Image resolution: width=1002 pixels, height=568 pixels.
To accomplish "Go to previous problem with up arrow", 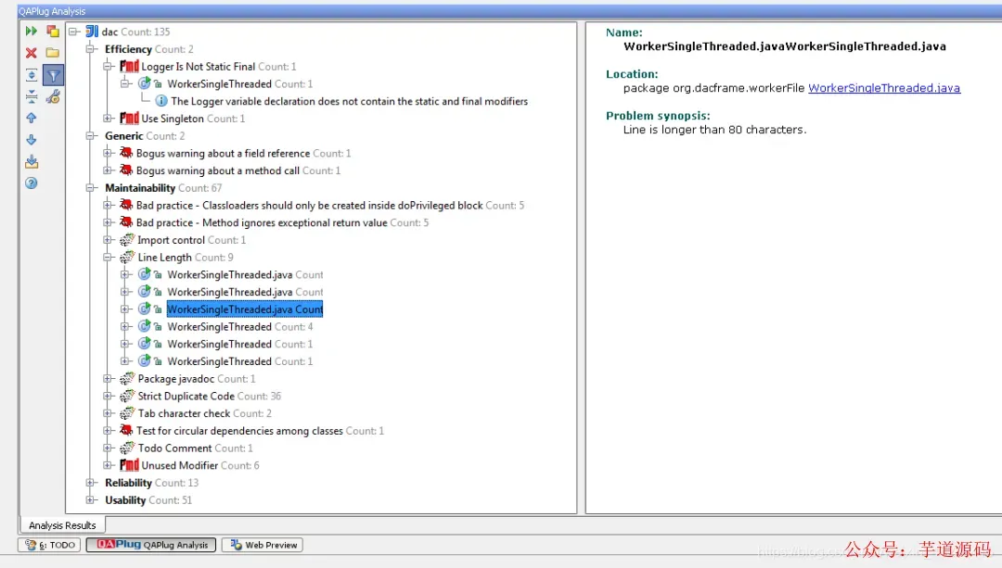I will point(31,118).
